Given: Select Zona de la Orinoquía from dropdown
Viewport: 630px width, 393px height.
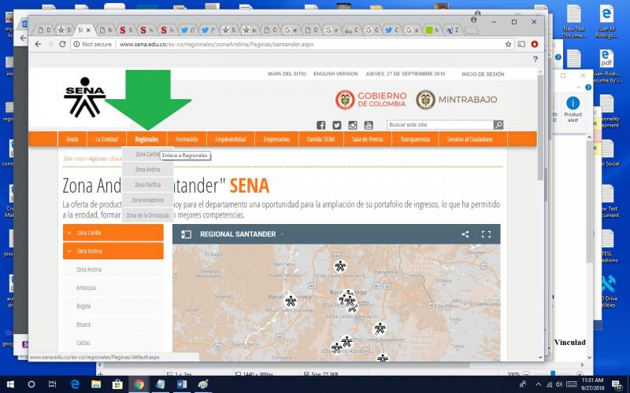Looking at the screenshot, I should coord(147,215).
